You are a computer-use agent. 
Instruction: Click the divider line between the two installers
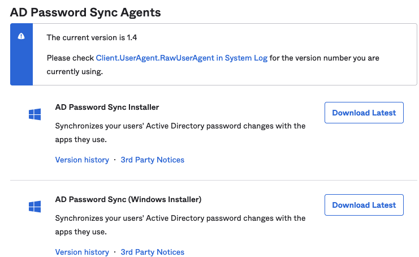(214, 181)
